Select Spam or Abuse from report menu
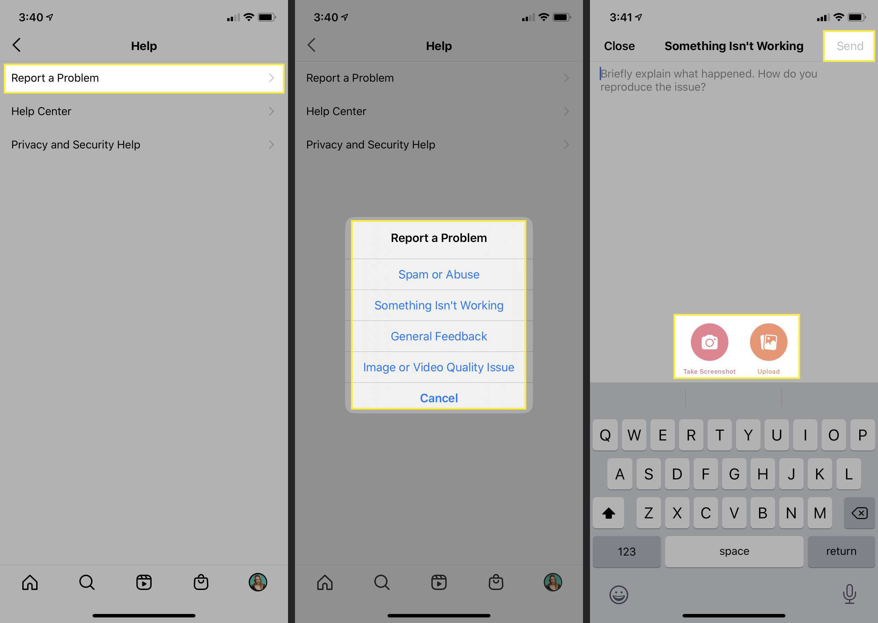 439,274
